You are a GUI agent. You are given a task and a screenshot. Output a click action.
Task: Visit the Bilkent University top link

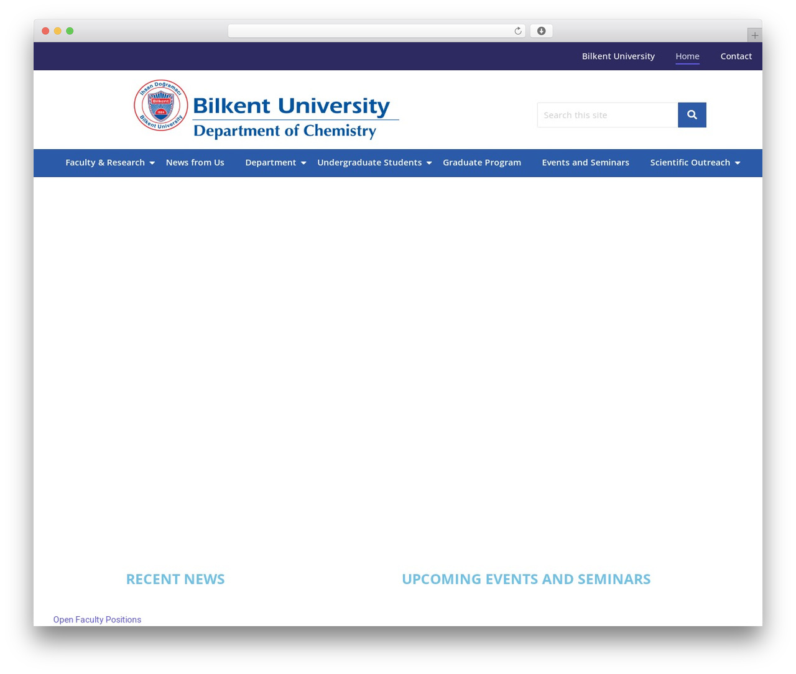tap(618, 56)
